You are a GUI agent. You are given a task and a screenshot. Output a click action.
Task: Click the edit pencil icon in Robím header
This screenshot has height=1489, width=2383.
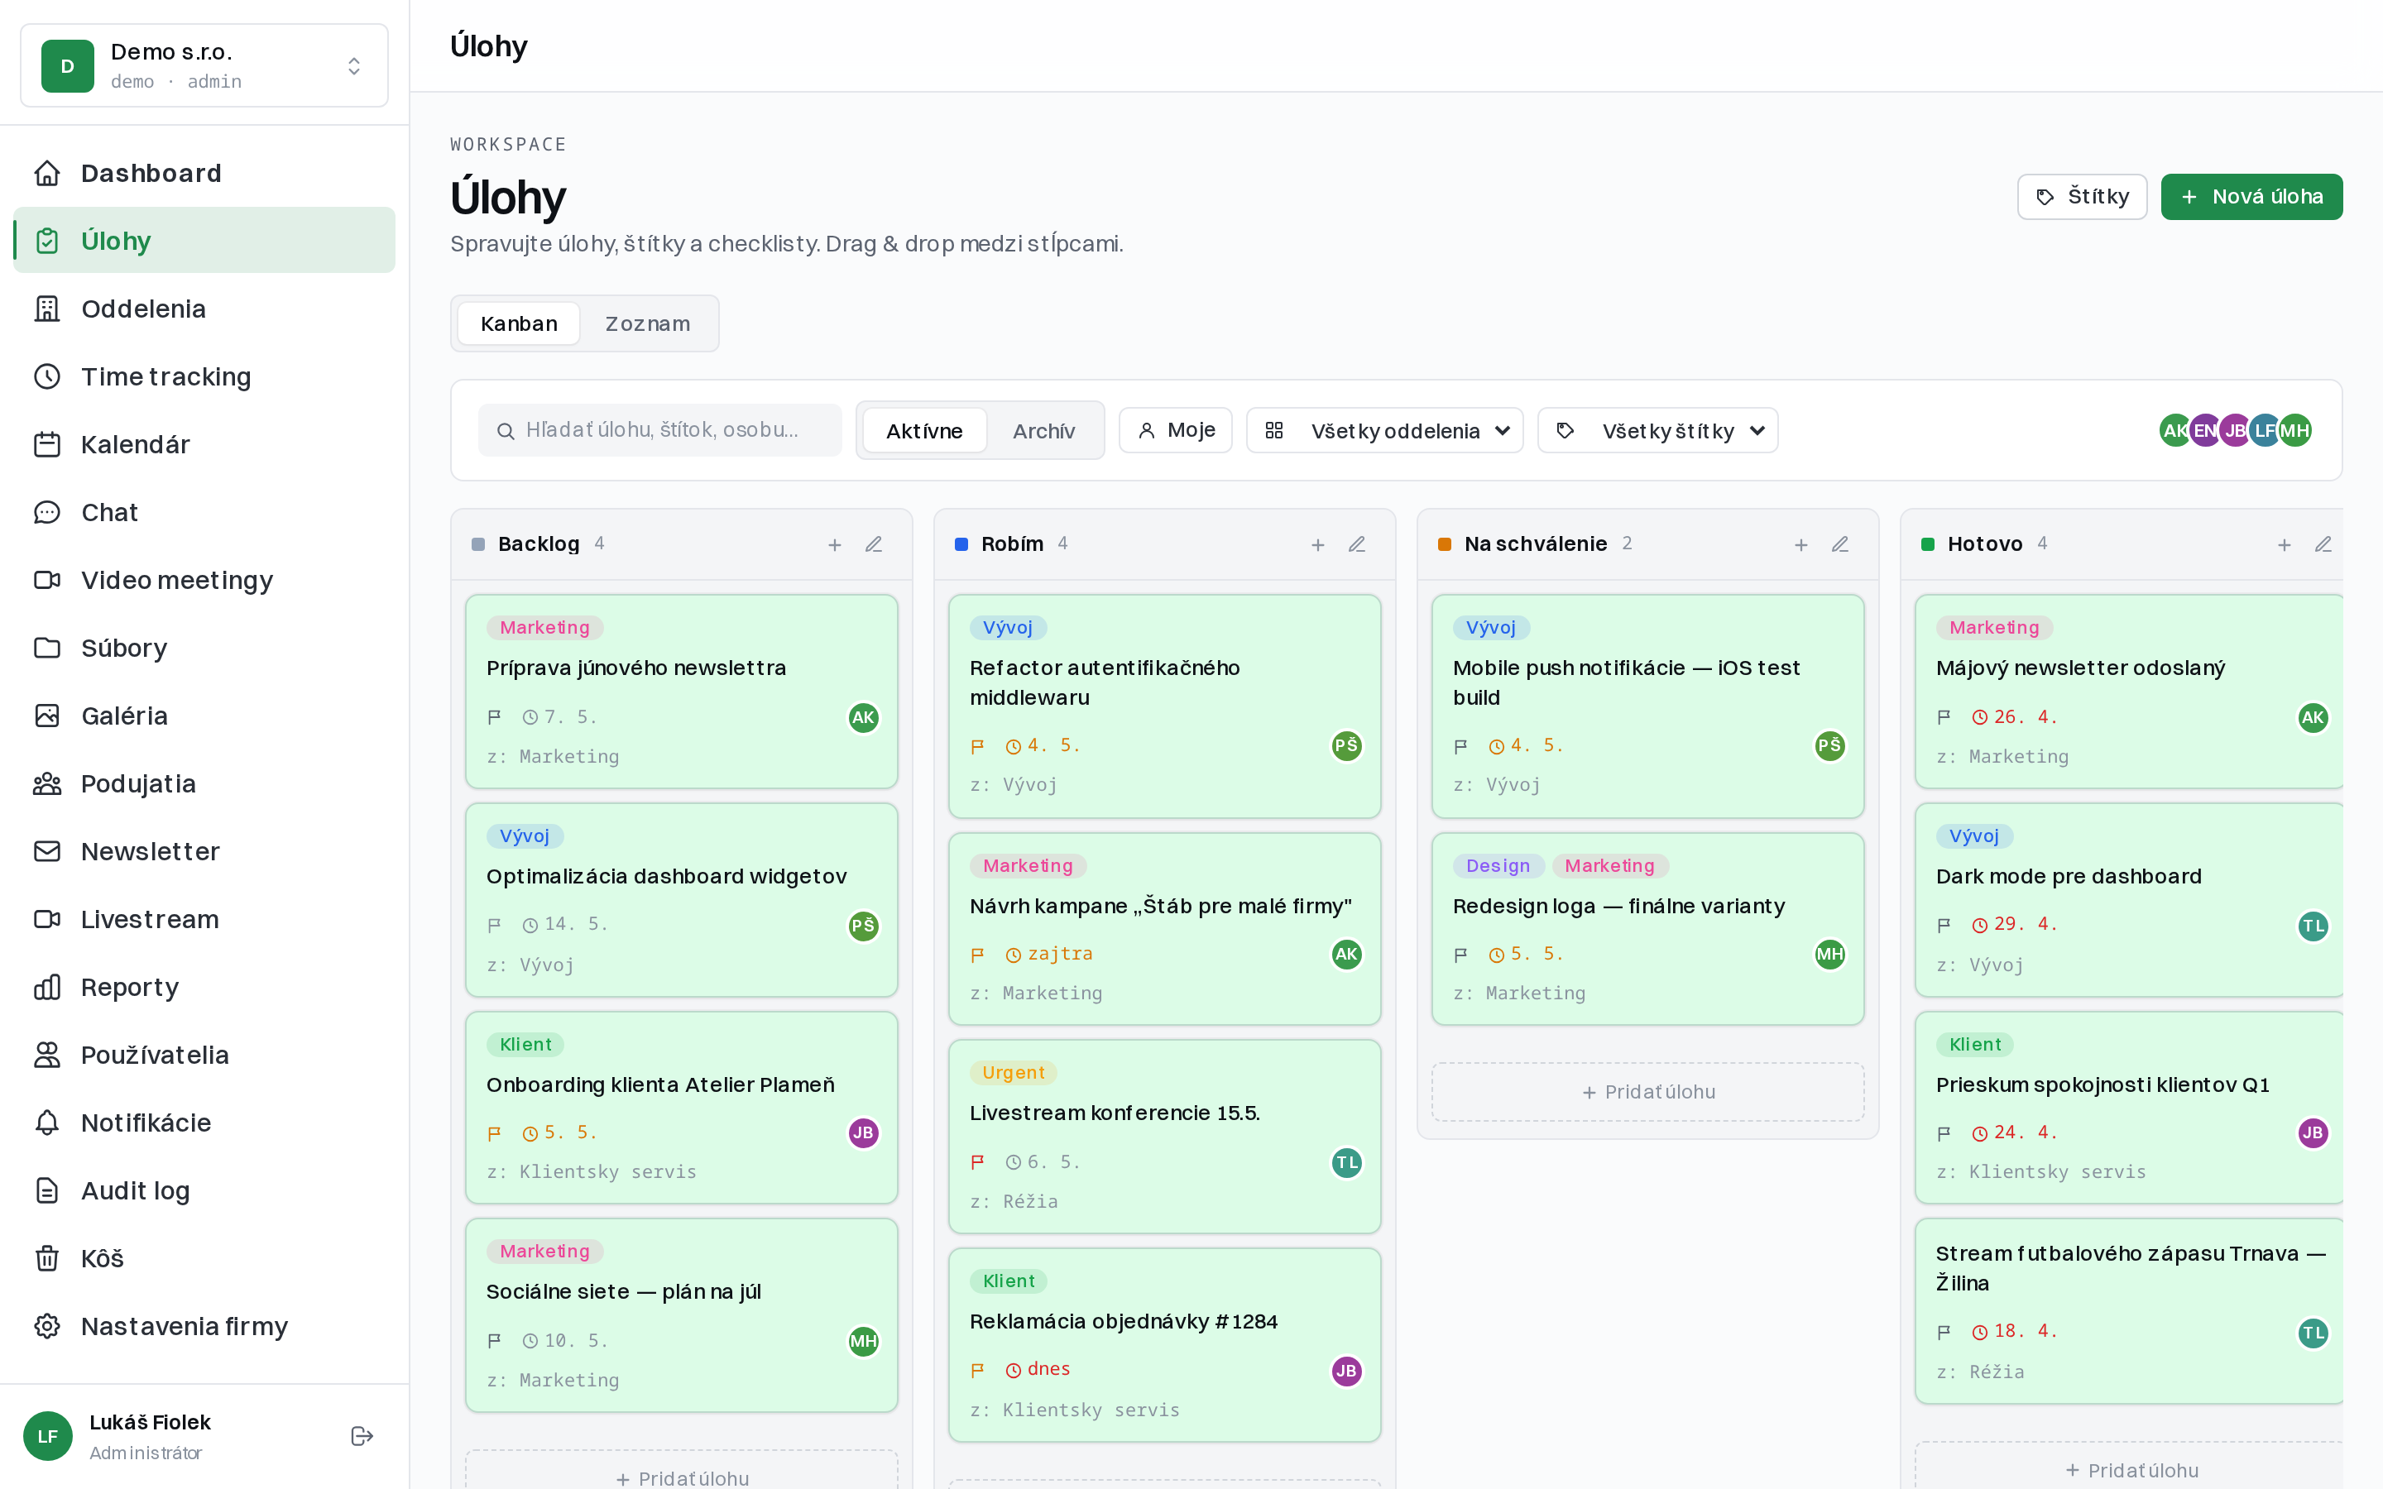(x=1357, y=544)
